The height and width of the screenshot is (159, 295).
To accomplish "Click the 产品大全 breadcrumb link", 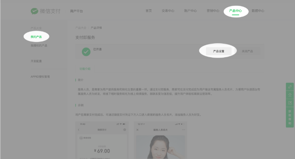I will (x=81, y=28).
